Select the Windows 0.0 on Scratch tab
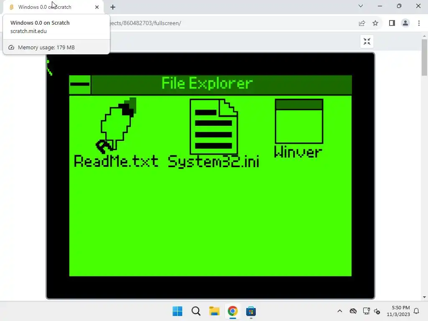The image size is (428, 321). pos(53,7)
